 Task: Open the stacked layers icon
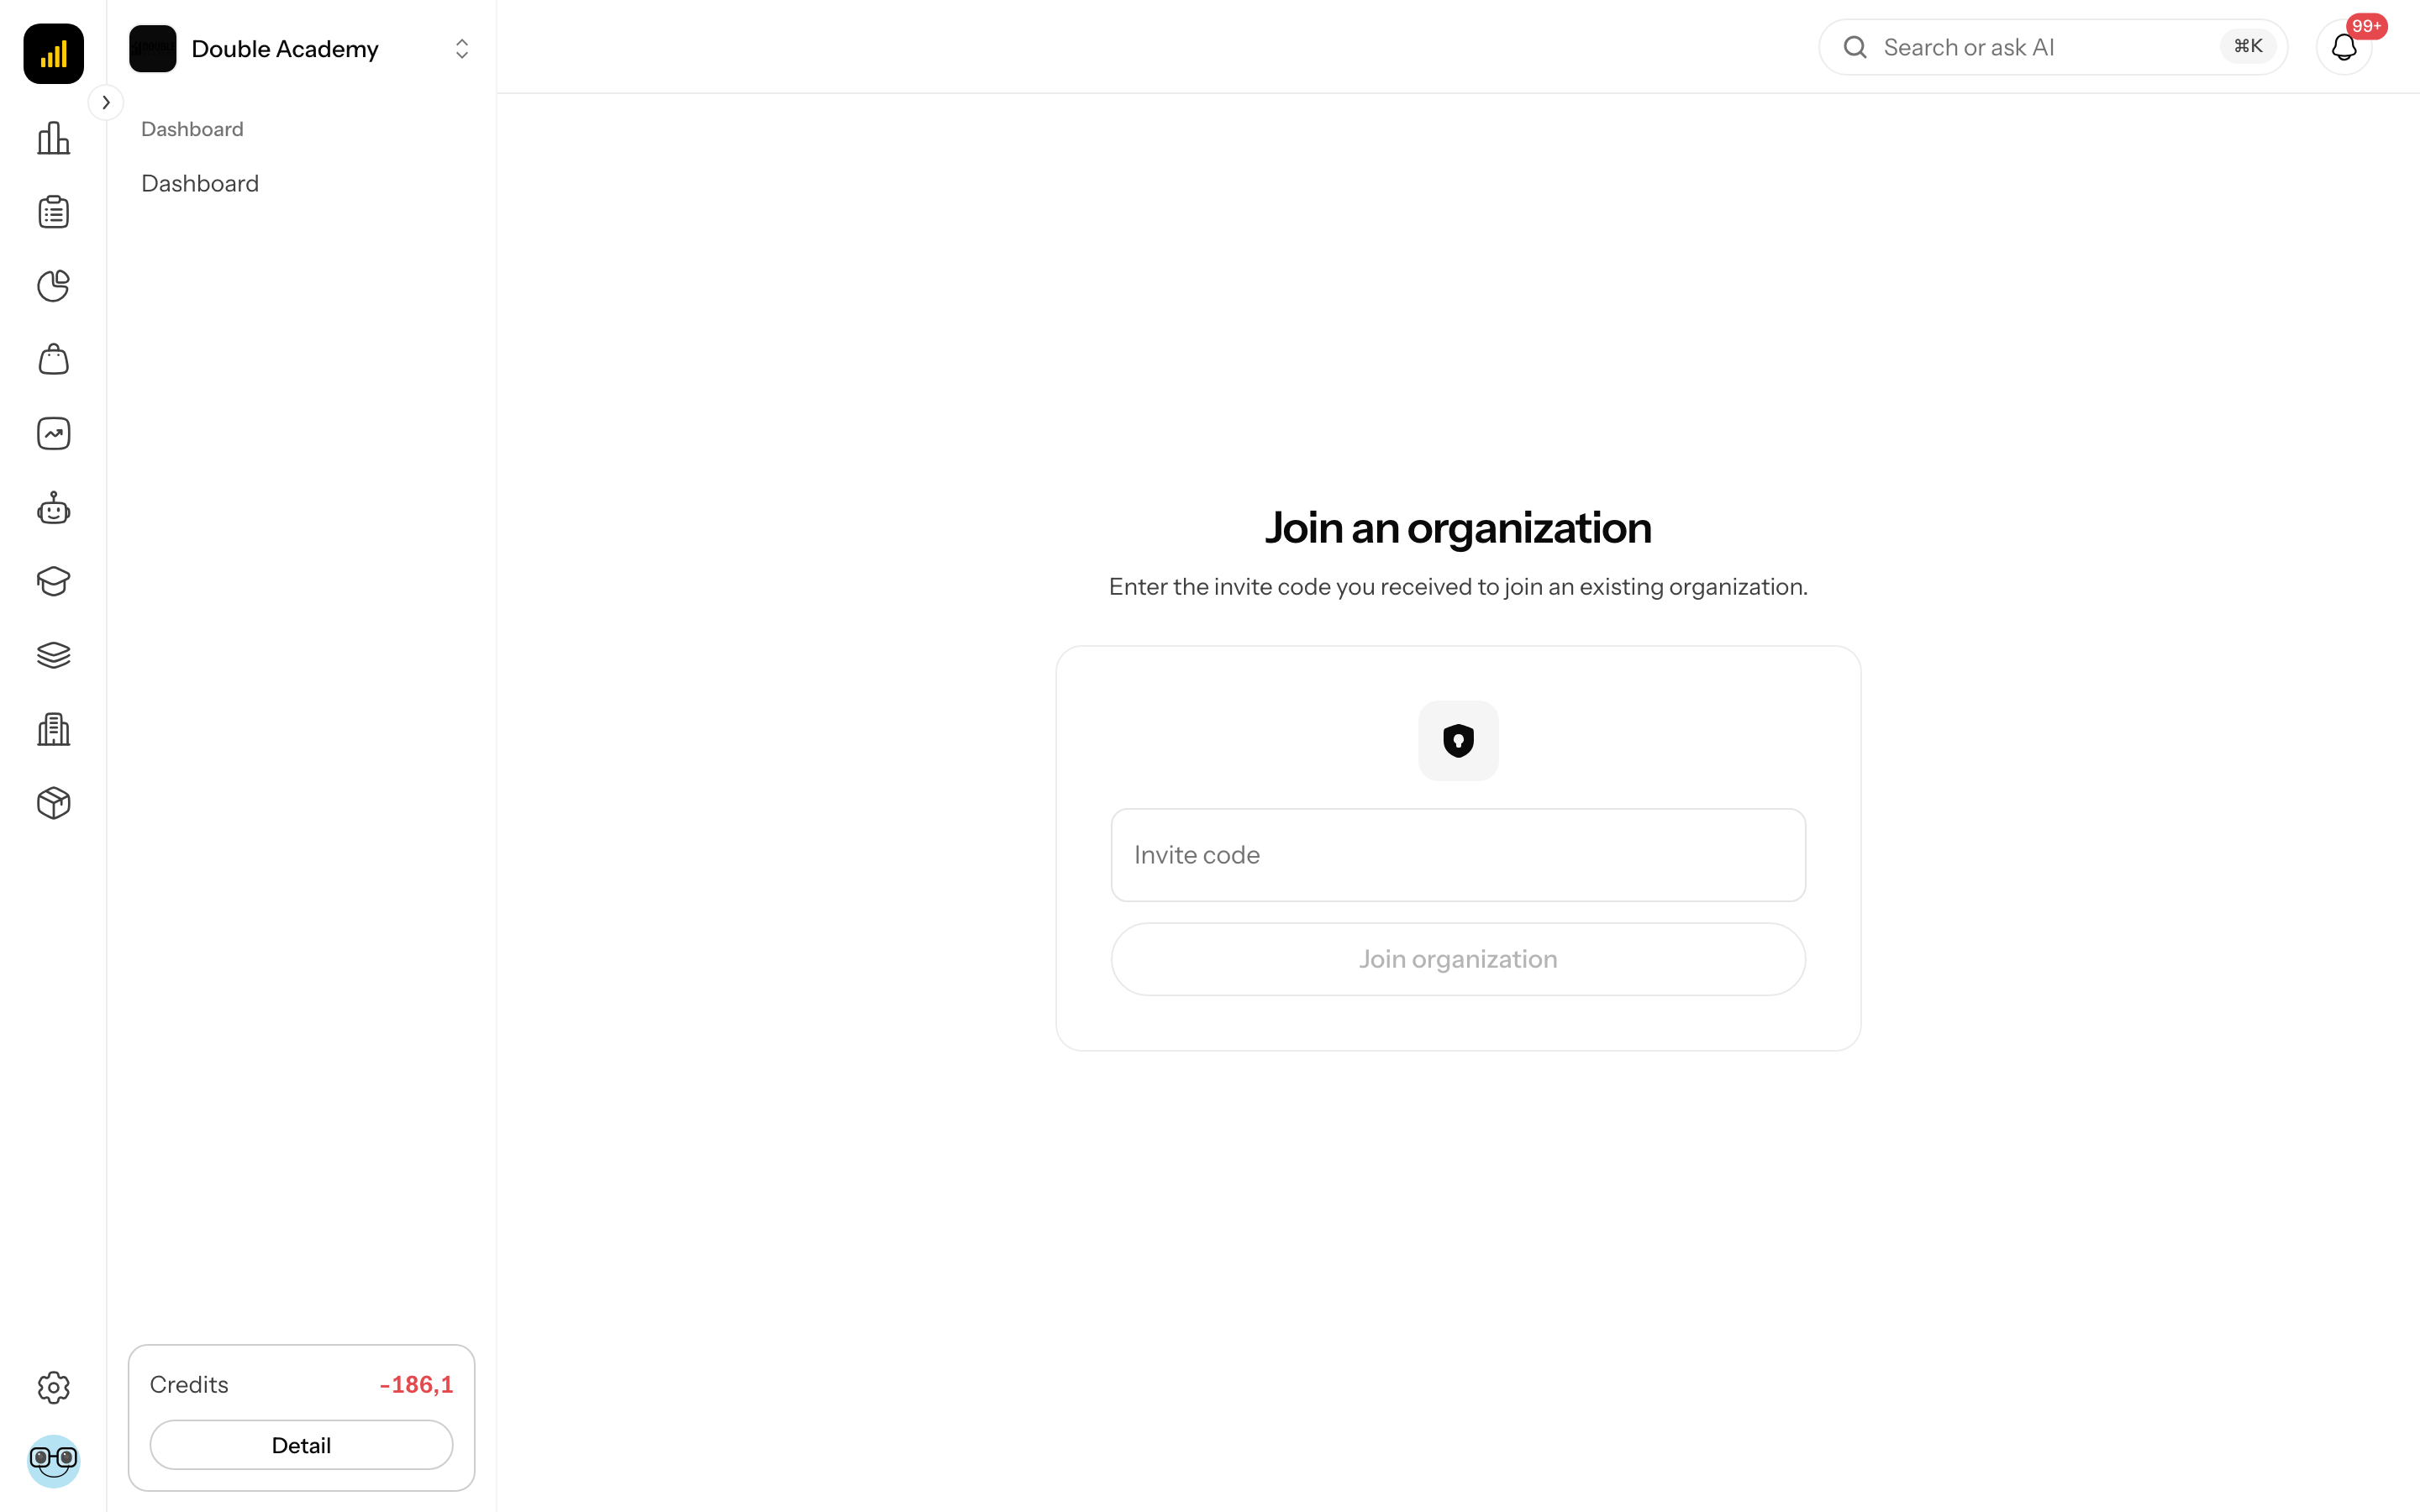[53, 655]
